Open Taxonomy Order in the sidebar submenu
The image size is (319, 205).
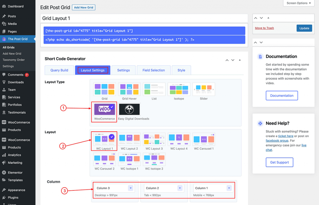point(14,60)
